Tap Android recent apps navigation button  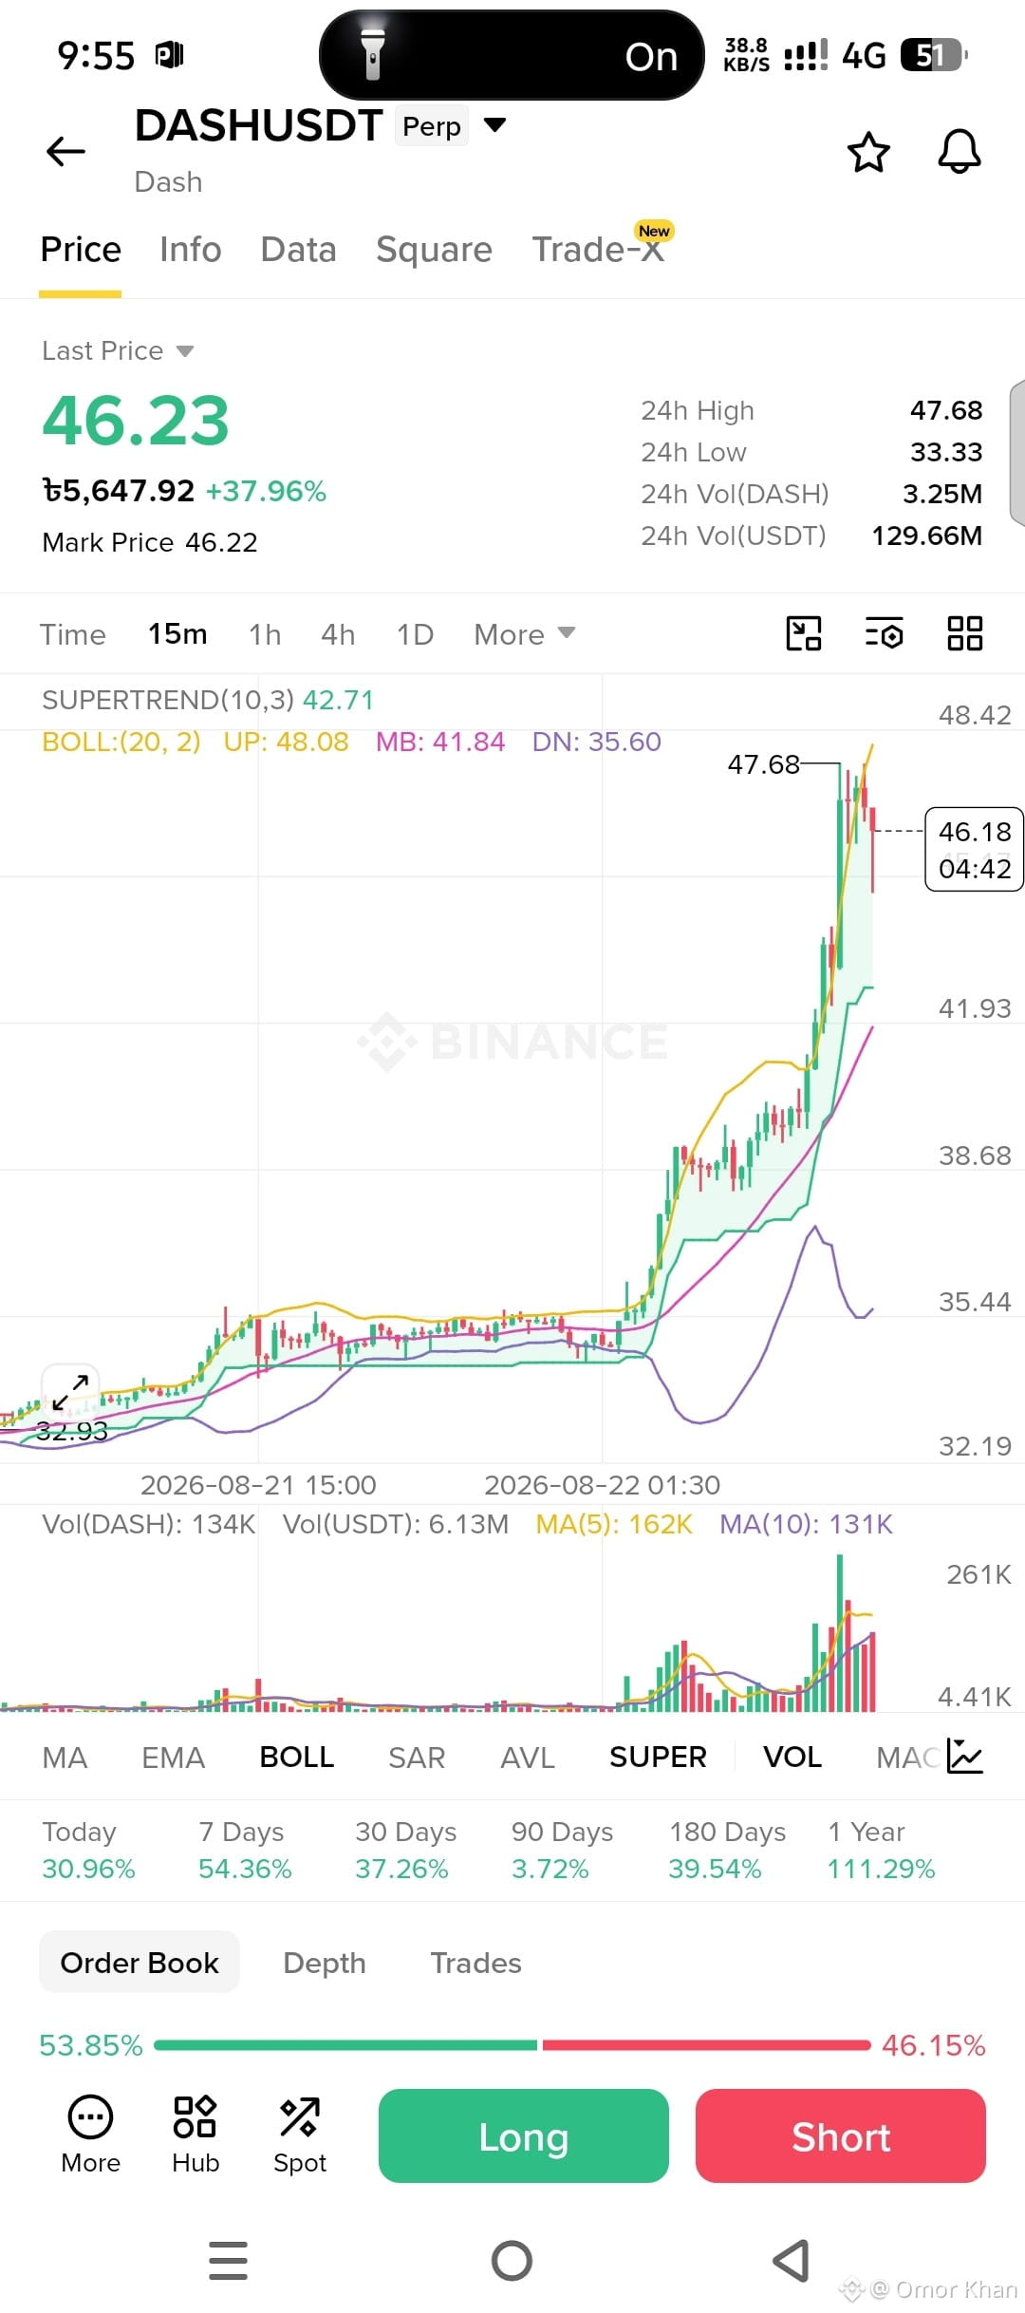(x=228, y=2260)
